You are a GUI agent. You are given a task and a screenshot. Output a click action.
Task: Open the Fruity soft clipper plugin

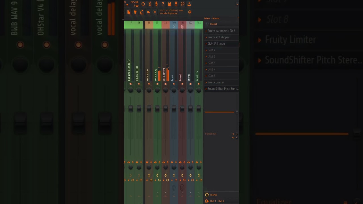218,37
